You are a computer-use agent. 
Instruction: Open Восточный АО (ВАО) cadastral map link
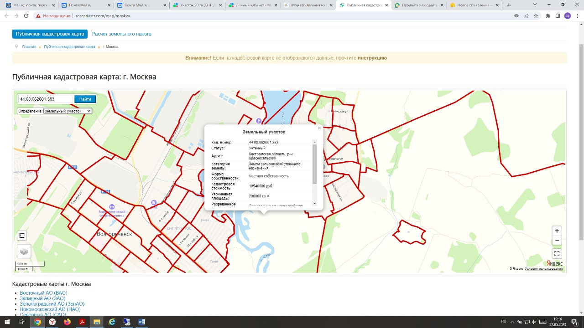pyautogui.click(x=43, y=293)
